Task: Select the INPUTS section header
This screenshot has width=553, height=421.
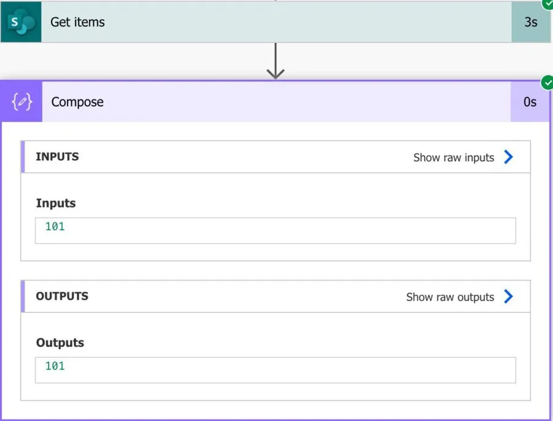Action: coord(57,156)
